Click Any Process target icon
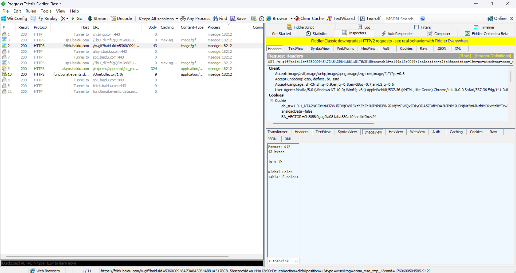This screenshot has height=273, width=516. 183,19
